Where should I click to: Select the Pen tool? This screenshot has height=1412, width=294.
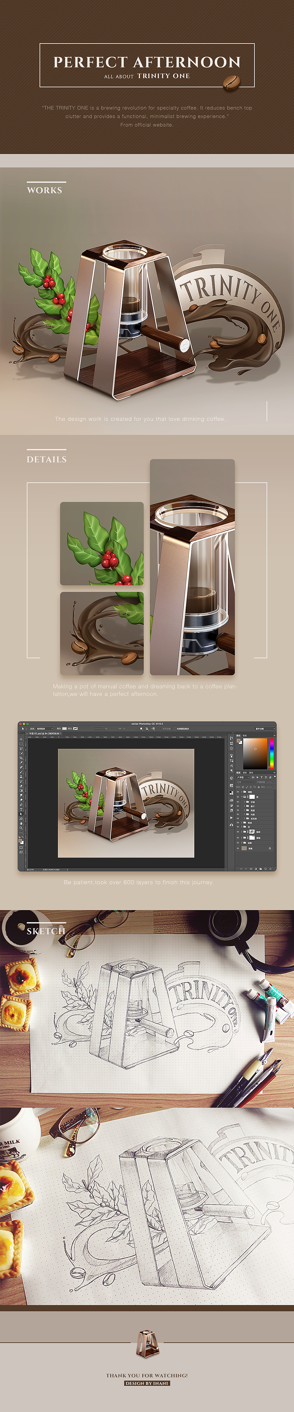pyautogui.click(x=21, y=805)
